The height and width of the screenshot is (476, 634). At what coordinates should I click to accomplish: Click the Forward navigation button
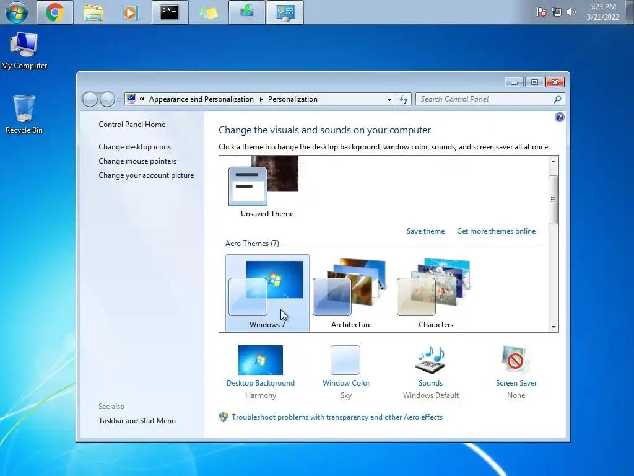[107, 99]
